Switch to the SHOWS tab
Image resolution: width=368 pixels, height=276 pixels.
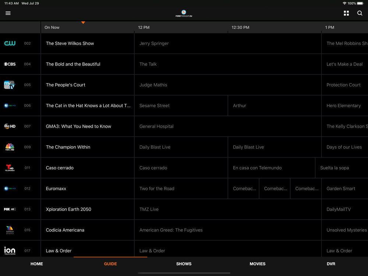pos(184,264)
